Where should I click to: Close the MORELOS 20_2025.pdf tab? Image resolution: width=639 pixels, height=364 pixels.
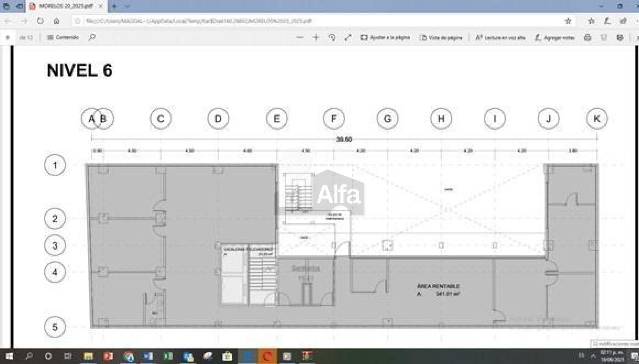click(x=101, y=6)
